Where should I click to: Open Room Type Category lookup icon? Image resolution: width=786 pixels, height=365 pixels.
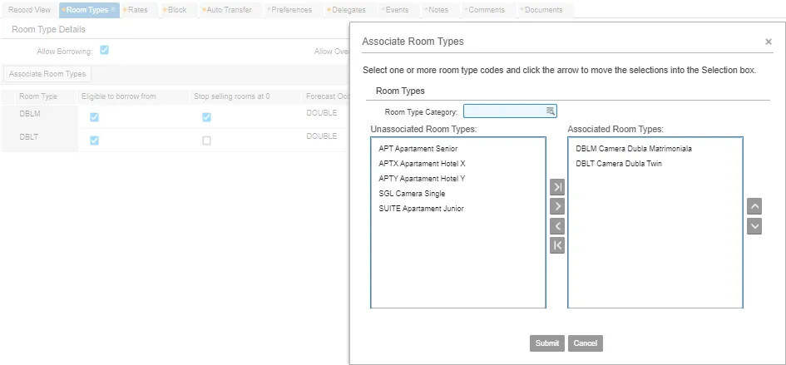click(550, 111)
